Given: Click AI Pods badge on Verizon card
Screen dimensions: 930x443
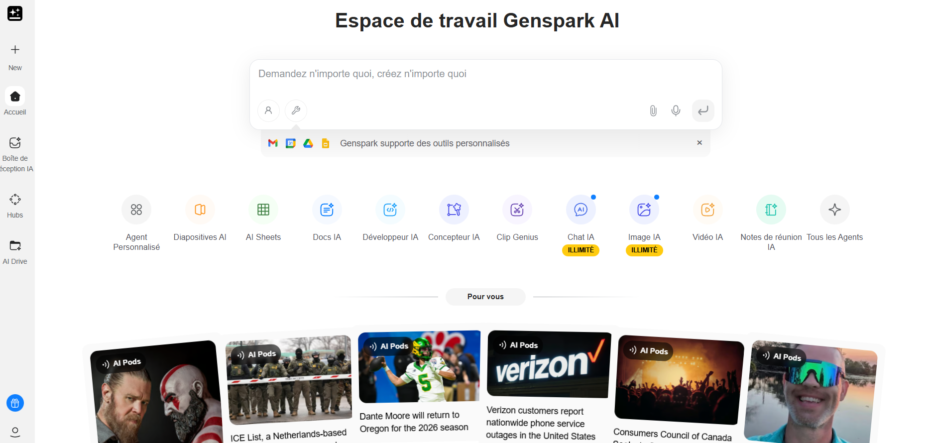Looking at the screenshot, I should pyautogui.click(x=518, y=345).
